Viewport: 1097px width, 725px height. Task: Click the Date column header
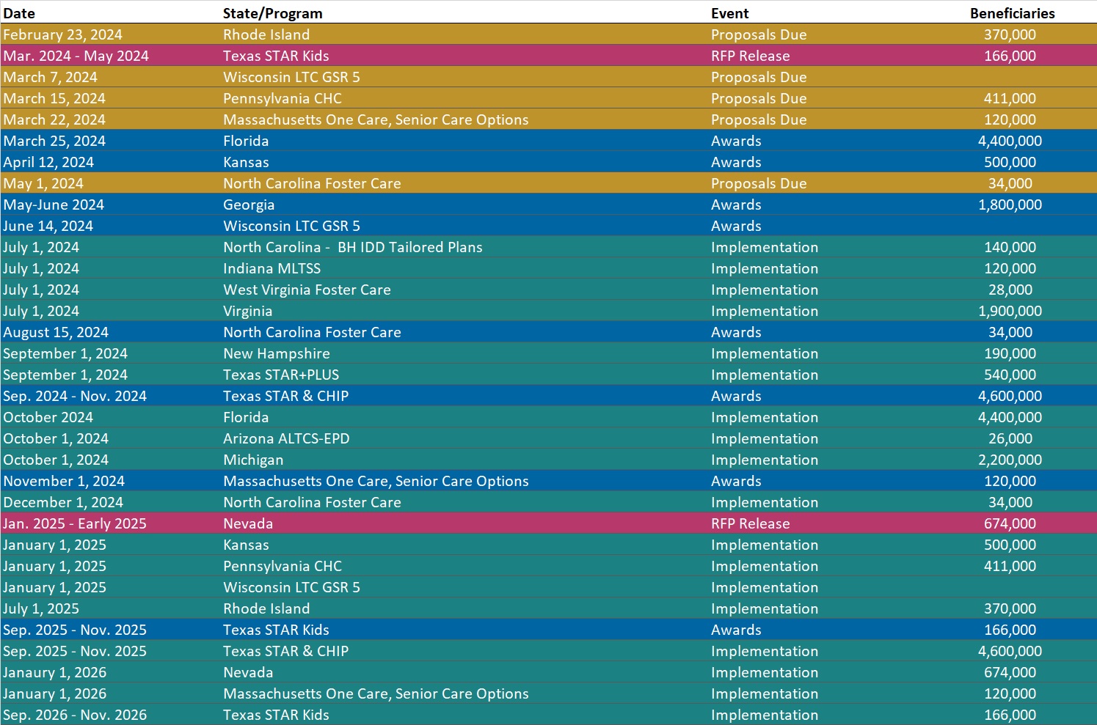coord(19,13)
